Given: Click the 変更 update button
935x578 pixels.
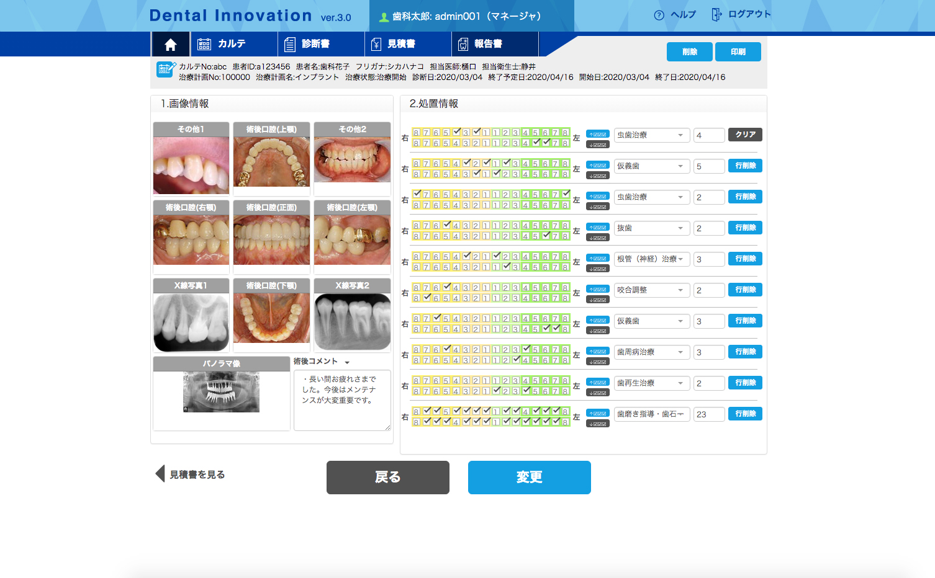Looking at the screenshot, I should (530, 478).
